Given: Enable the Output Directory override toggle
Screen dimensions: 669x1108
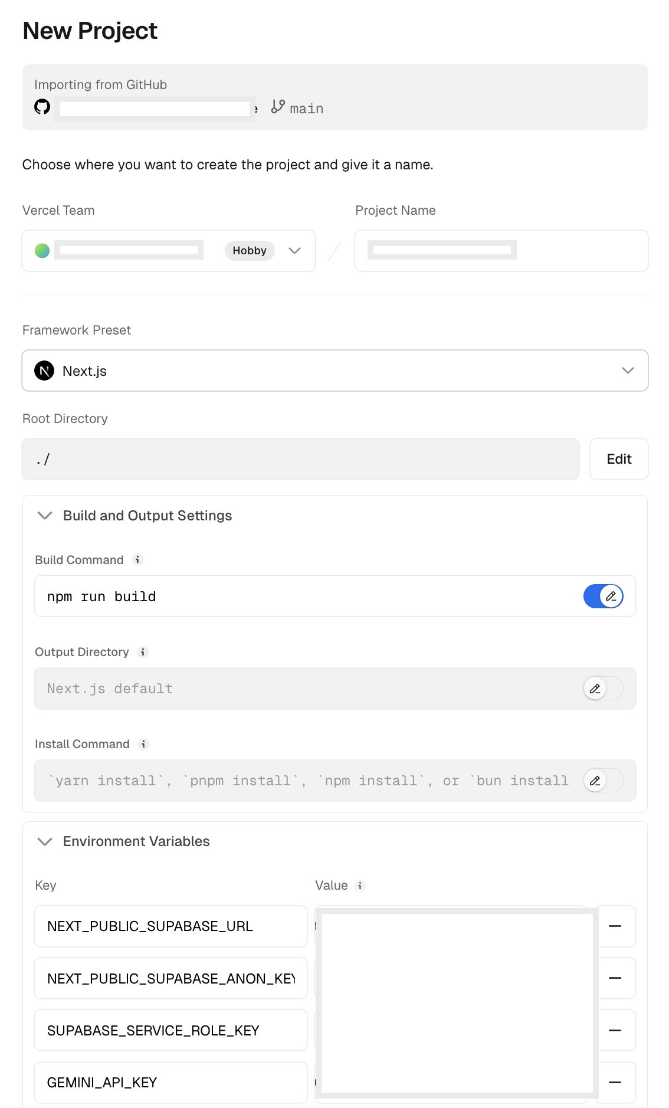Looking at the screenshot, I should coord(603,689).
